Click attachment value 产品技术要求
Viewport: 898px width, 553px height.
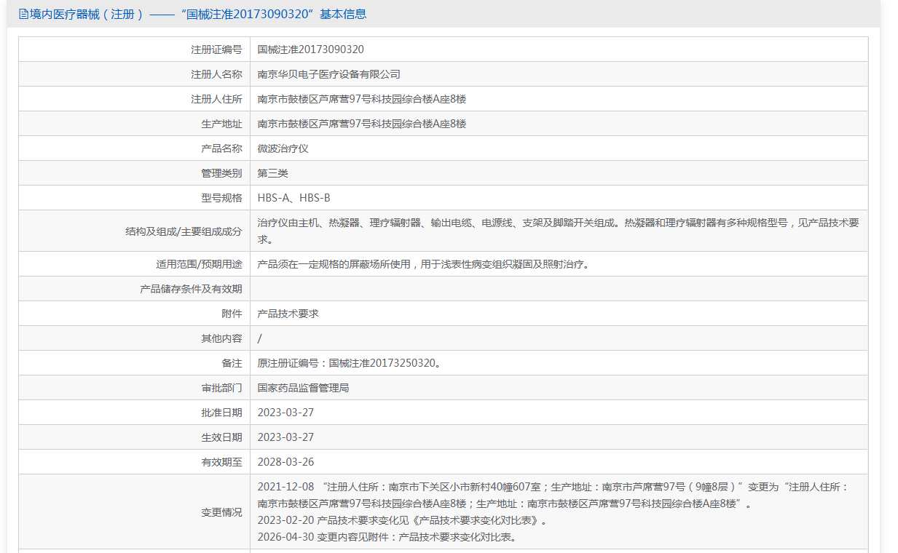coord(288,314)
